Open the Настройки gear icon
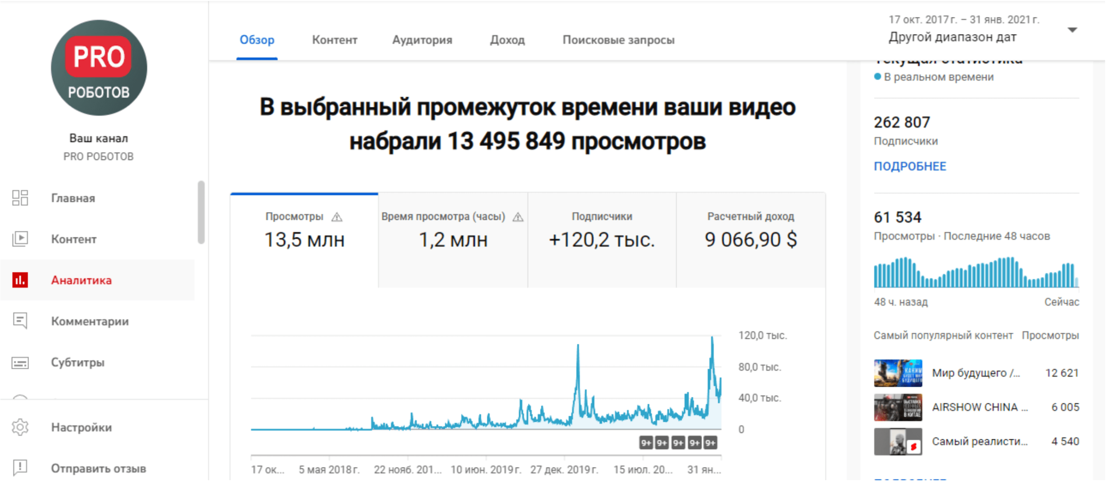1106x481 pixels. pos(20,427)
